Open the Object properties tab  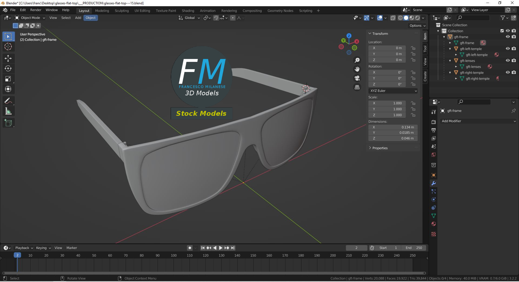pyautogui.click(x=434, y=175)
